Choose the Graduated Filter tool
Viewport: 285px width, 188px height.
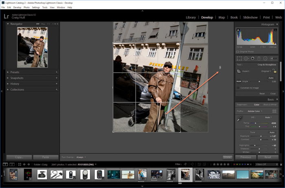pyautogui.click(x=259, y=58)
